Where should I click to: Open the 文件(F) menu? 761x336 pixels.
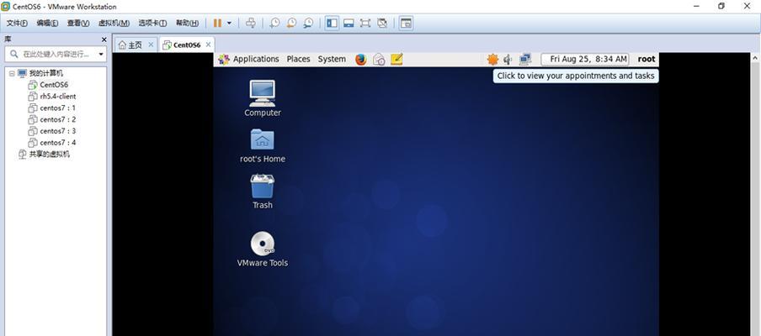(17, 23)
